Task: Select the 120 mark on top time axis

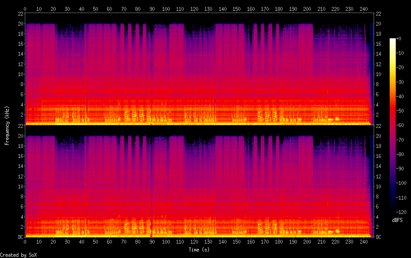Action: pyautogui.click(x=194, y=9)
